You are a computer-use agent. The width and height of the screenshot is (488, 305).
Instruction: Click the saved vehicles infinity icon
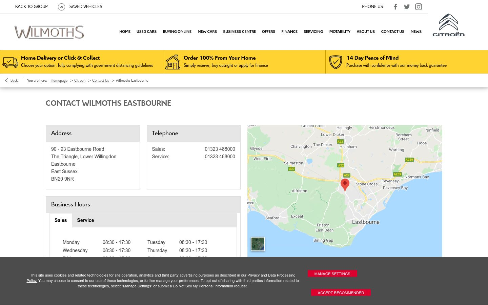pos(61,7)
